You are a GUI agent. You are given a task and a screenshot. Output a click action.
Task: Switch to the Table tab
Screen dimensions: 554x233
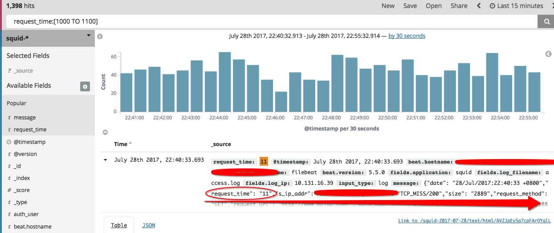[119, 225]
